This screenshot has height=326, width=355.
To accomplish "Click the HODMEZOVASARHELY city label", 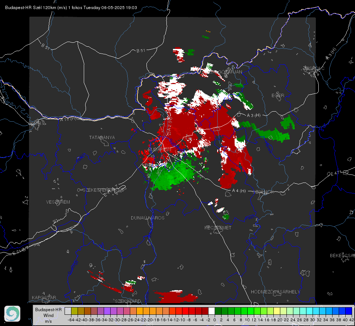I will tap(275, 292).
